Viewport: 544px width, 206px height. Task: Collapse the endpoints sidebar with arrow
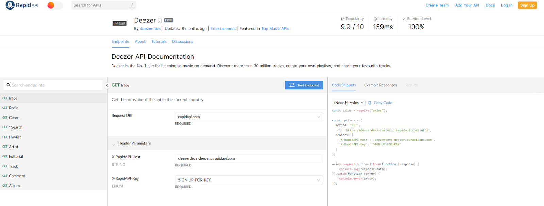tap(107, 85)
